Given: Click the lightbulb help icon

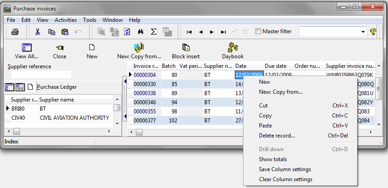Looking at the screenshot, I should pos(374,32).
